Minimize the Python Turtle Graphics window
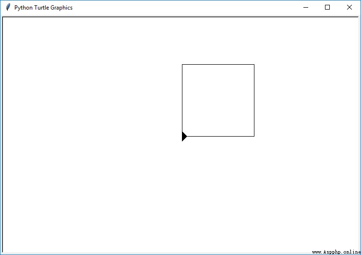 [x=306, y=8]
